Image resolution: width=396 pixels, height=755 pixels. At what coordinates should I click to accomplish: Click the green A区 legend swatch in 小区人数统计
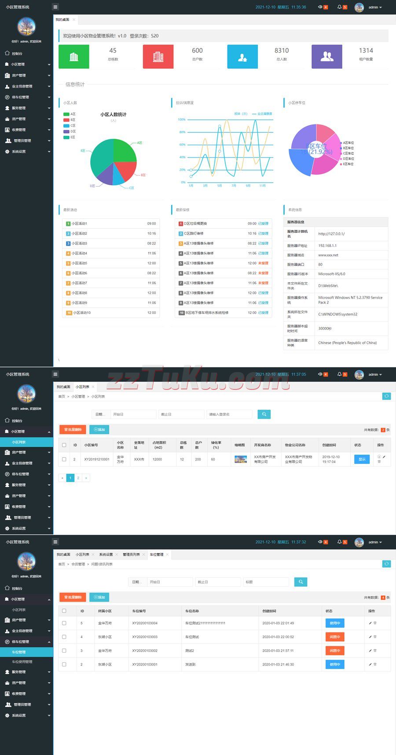[x=66, y=114]
